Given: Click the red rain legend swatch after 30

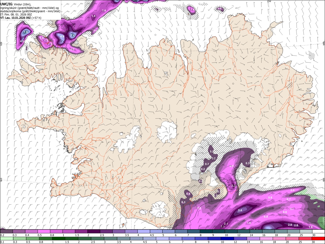Looking at the screenshot, I should pos(318,238).
